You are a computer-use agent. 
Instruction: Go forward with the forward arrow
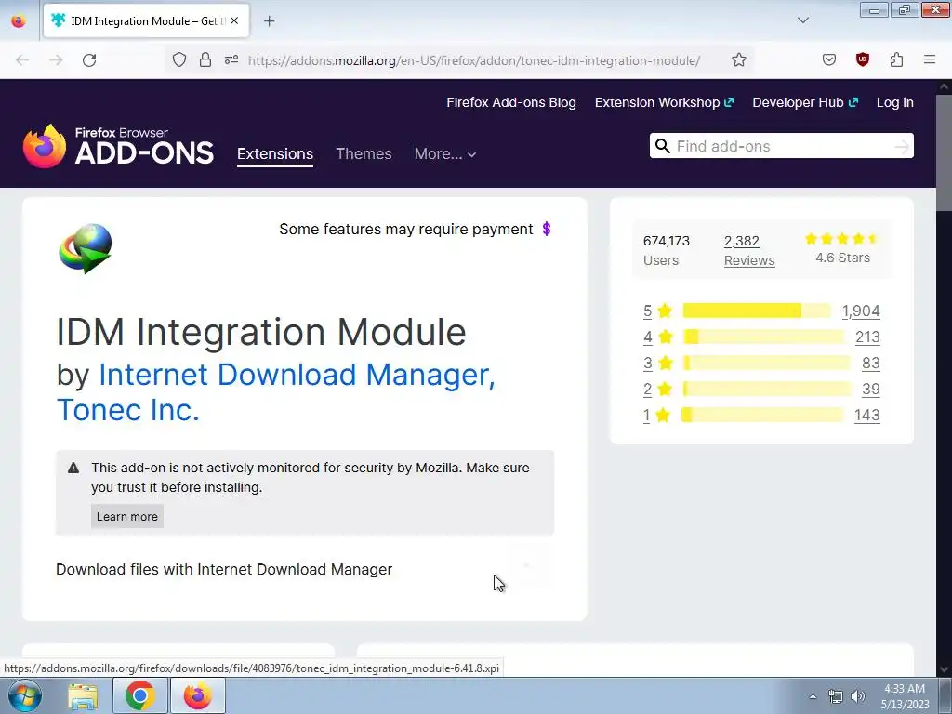point(56,60)
